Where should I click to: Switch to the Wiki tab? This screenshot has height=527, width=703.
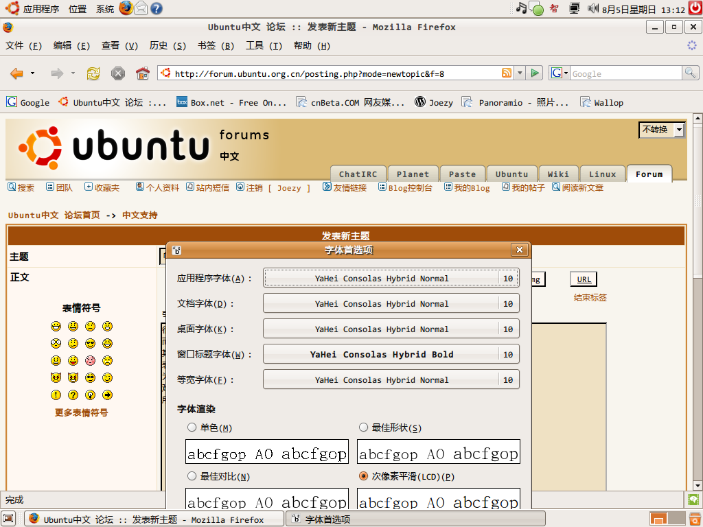pos(557,174)
